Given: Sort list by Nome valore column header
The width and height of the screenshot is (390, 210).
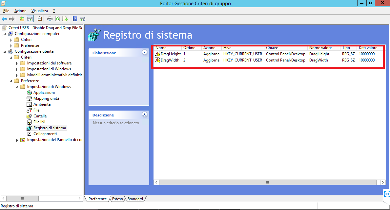Looking at the screenshot, I should click(x=324, y=48).
